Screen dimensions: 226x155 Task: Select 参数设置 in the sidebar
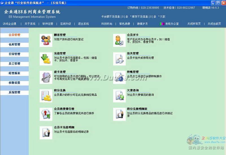pos(14,83)
